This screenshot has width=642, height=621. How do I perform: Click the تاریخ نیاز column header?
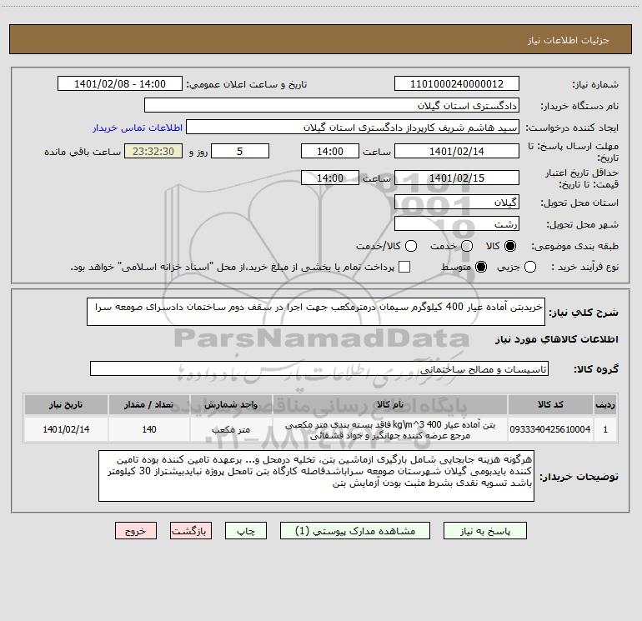(x=66, y=405)
